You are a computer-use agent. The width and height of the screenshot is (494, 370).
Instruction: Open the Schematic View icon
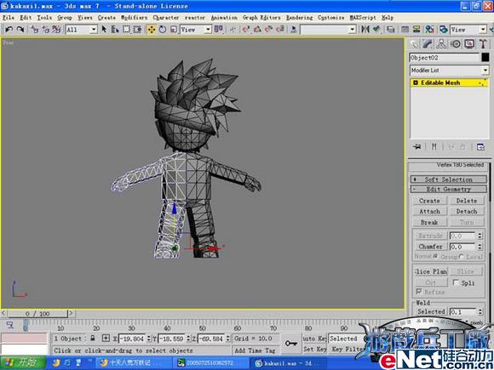[x=416, y=30]
